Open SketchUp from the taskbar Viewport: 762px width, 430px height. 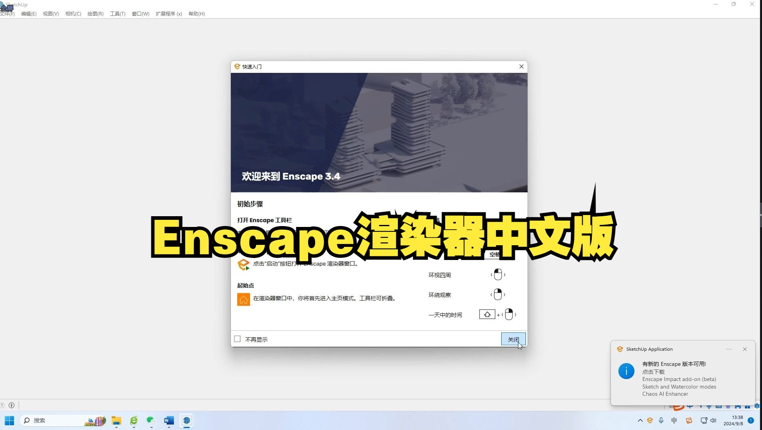187,420
